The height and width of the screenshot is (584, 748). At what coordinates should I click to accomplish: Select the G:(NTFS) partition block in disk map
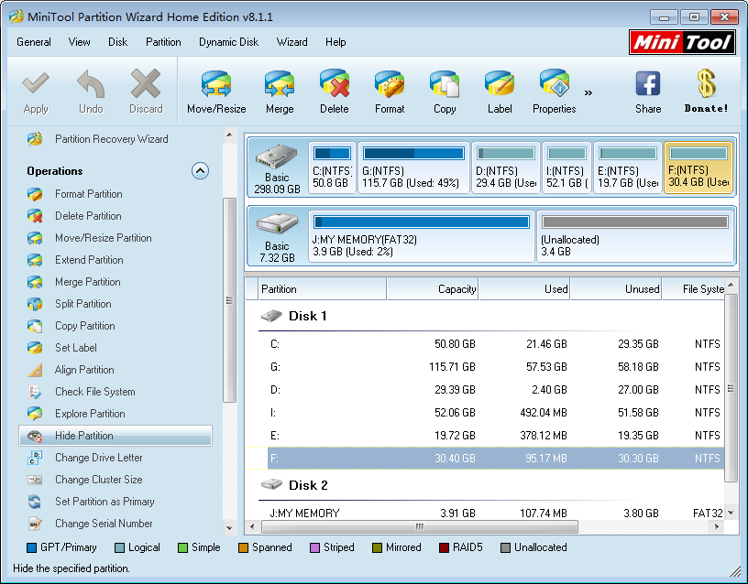(413, 168)
